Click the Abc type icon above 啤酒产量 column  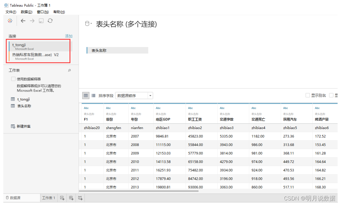coord(317,108)
